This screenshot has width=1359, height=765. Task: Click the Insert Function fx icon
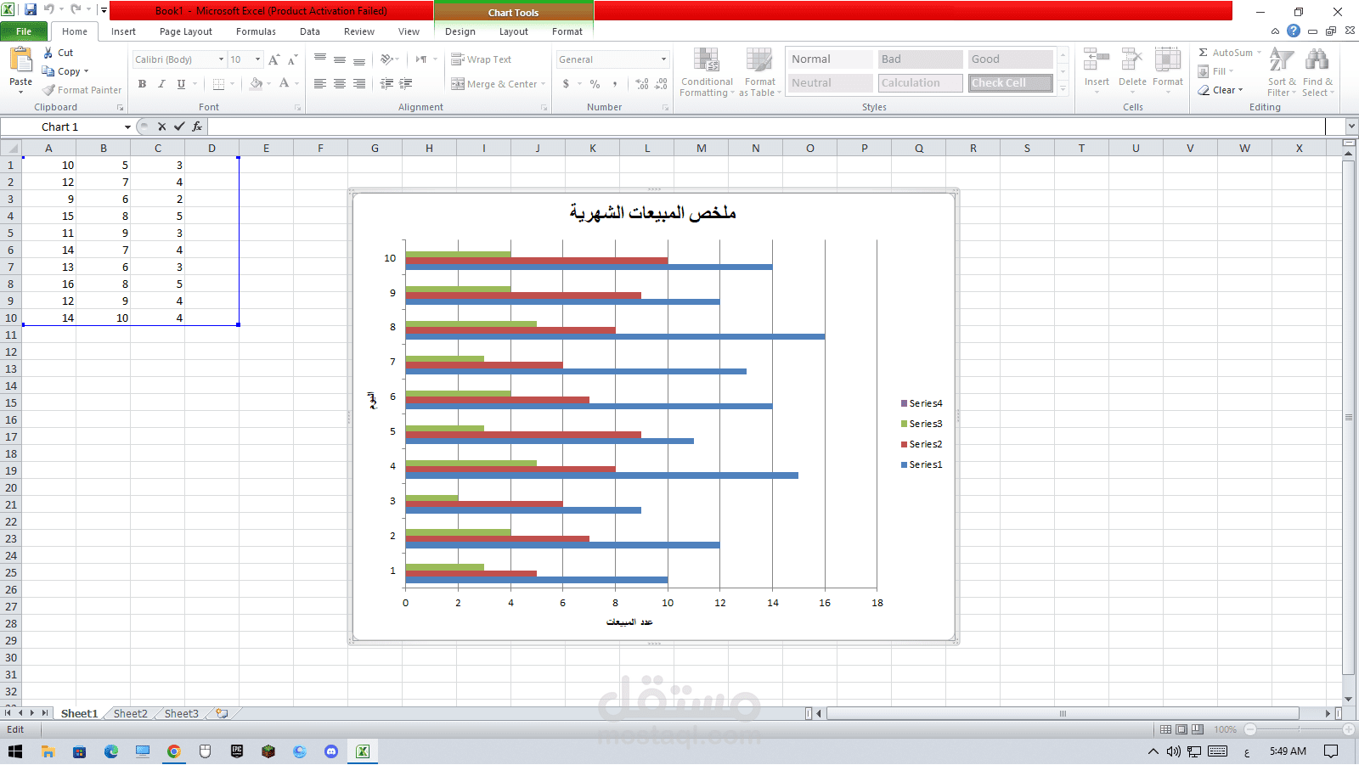click(197, 127)
